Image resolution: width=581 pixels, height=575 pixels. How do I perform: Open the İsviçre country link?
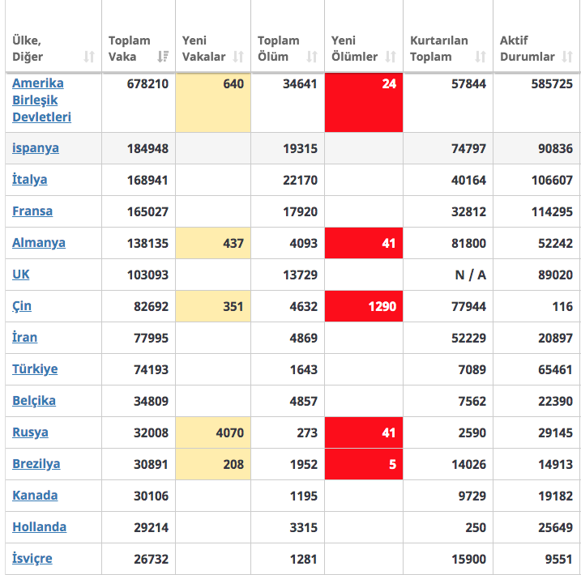(32, 559)
